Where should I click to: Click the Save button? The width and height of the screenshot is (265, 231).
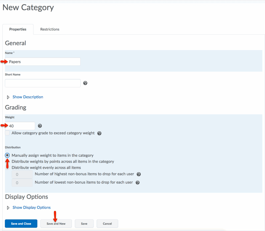pyautogui.click(x=84, y=224)
